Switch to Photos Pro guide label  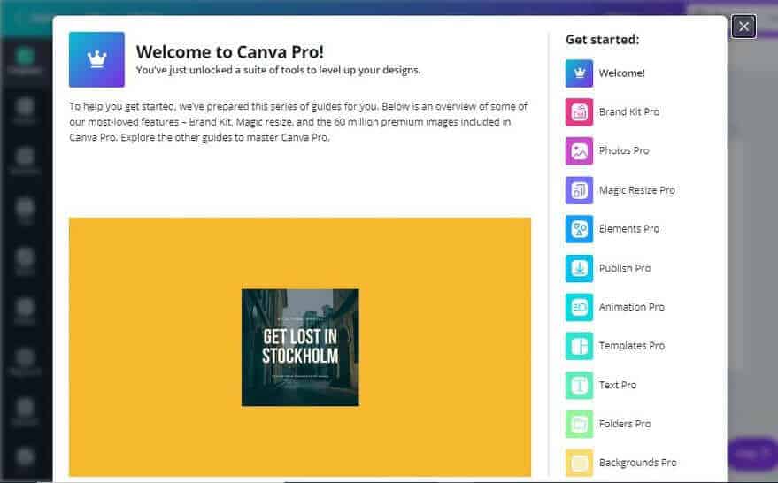tap(624, 150)
